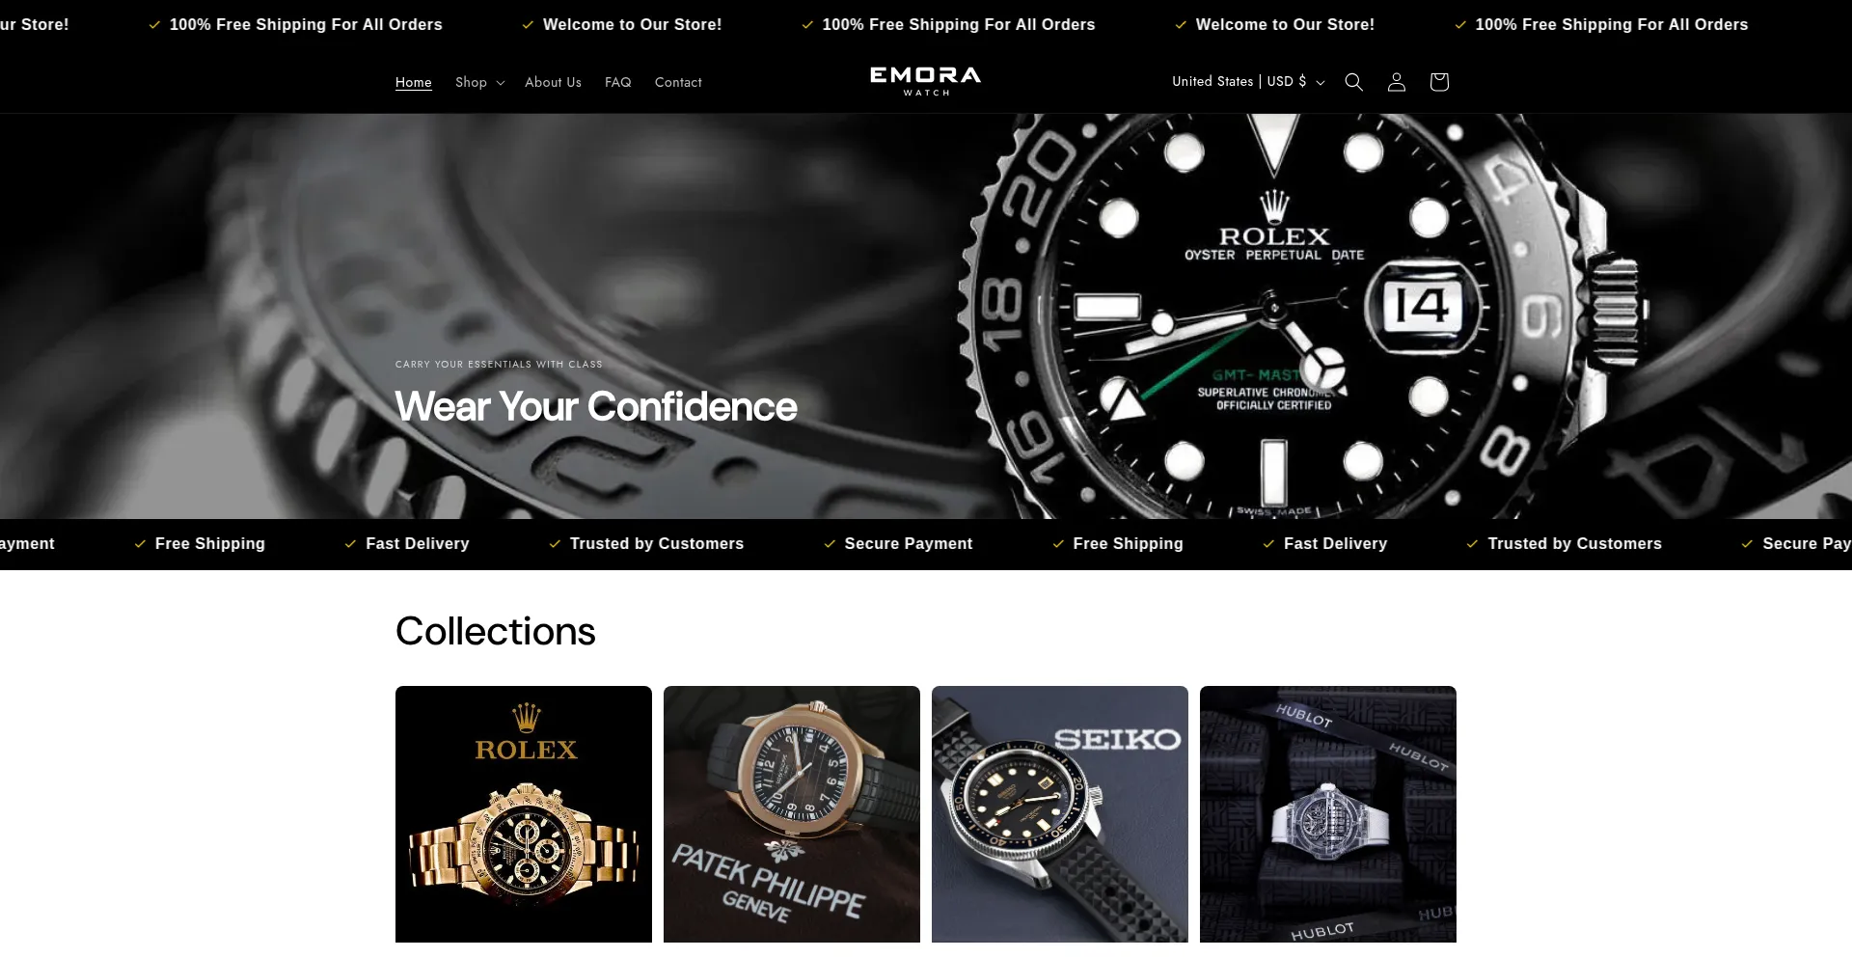Open the shopping cart icon
The image size is (1852, 958).
point(1439,82)
